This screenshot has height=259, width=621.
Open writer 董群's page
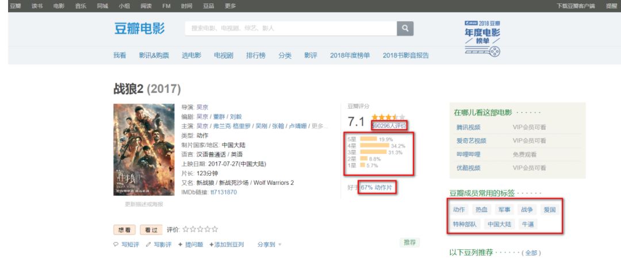219,117
